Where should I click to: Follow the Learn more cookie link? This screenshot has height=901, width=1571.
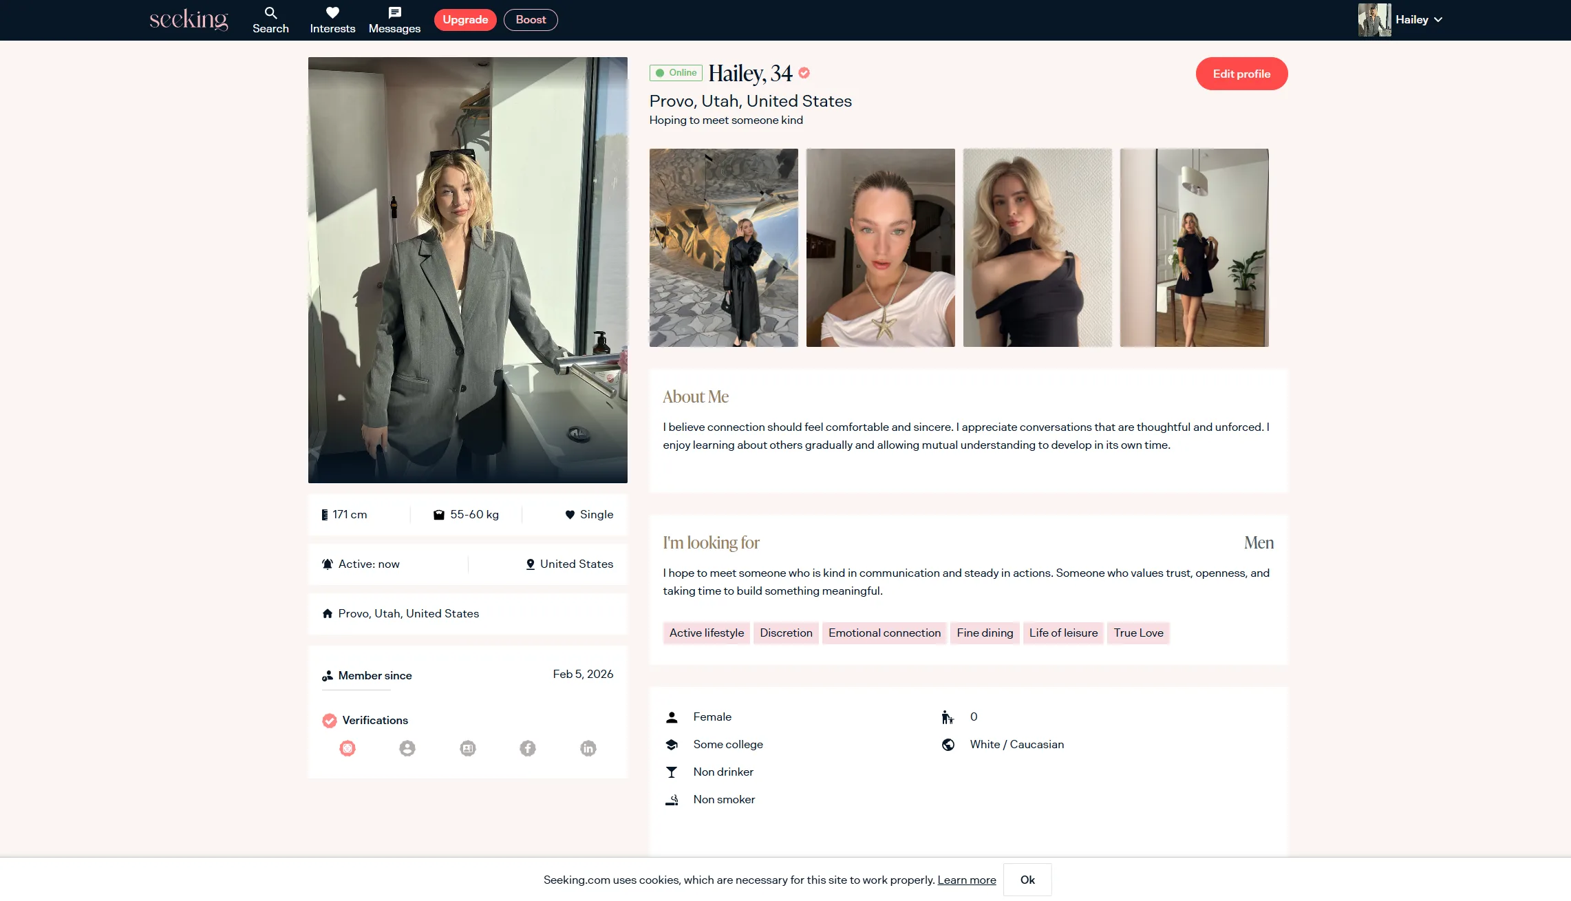966,880
